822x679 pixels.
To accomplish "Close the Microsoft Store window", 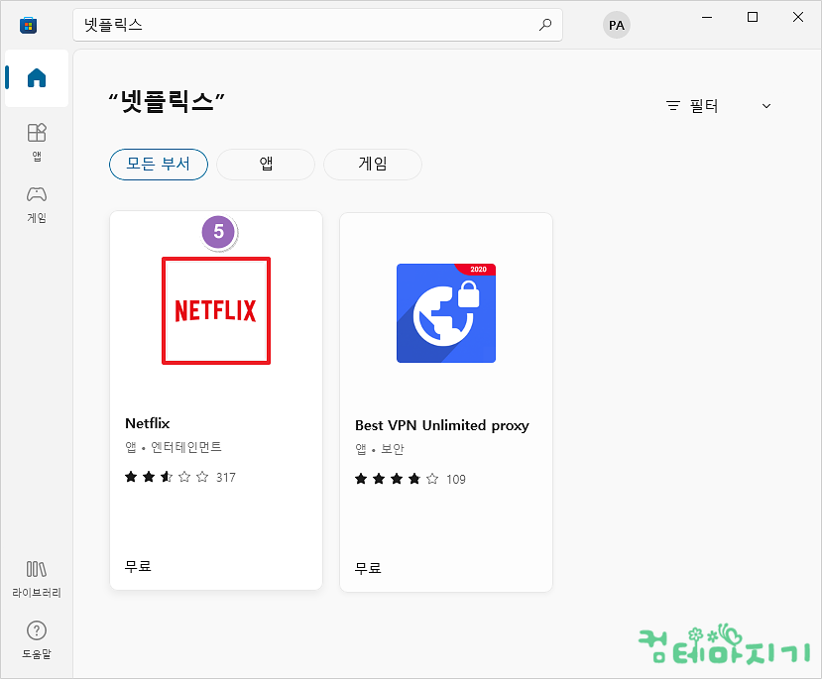I will click(x=798, y=17).
